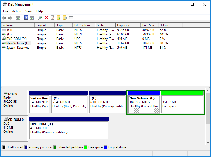Click the scroll down arrow in disk pane
This screenshot has width=211, height=157.
point(208,143)
